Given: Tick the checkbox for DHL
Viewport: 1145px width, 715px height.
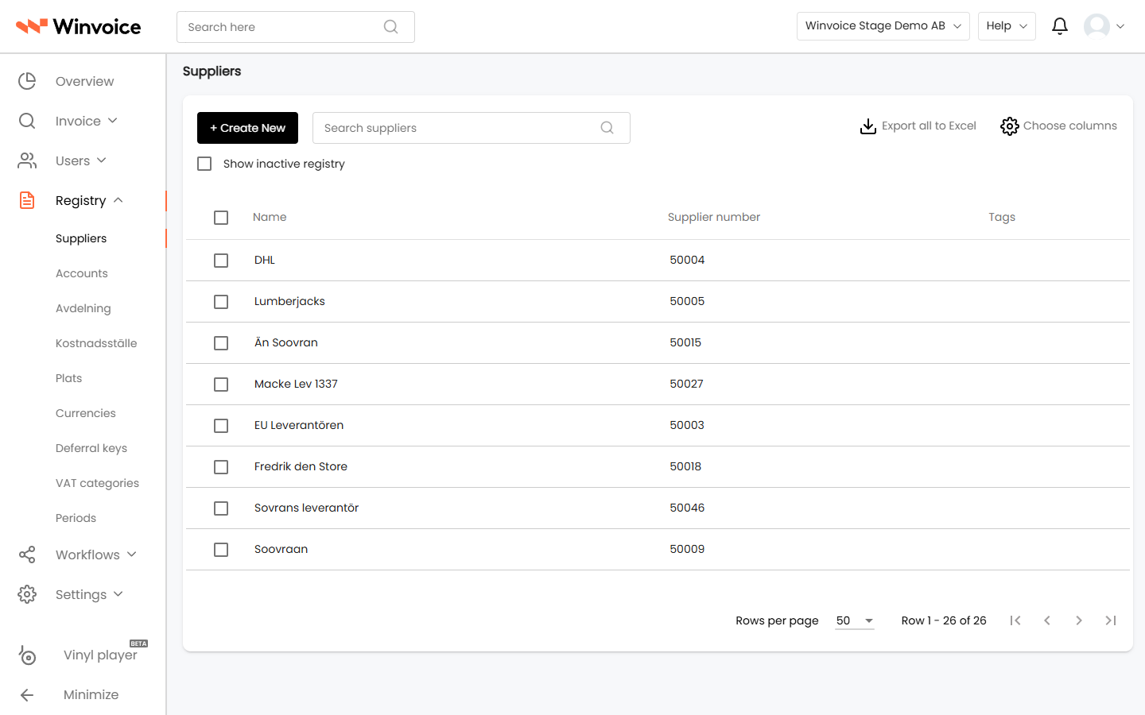Looking at the screenshot, I should pyautogui.click(x=221, y=261).
